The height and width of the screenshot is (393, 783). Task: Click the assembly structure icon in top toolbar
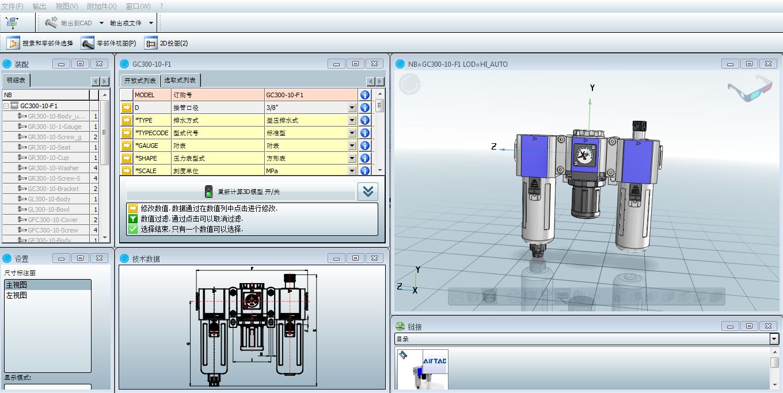click(x=12, y=23)
